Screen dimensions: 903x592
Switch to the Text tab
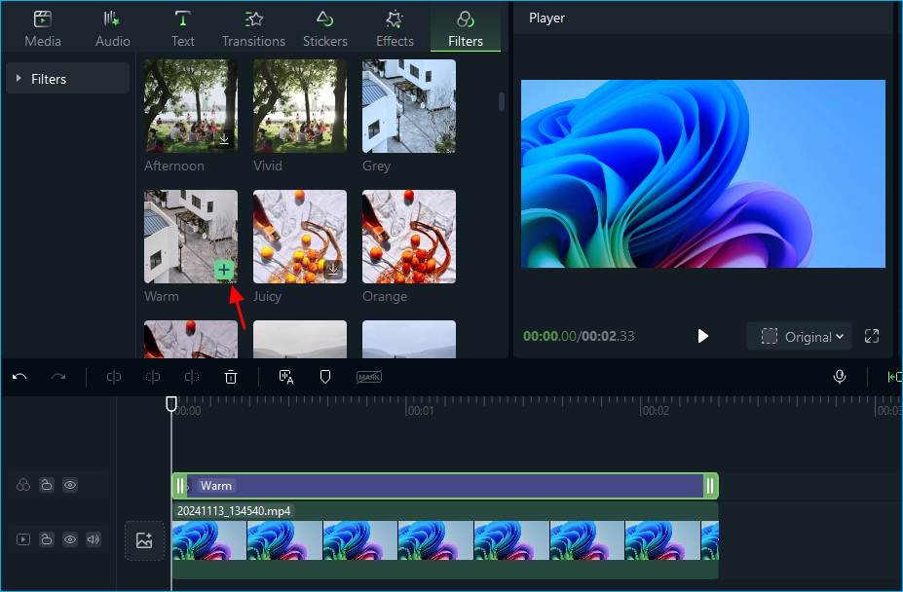pyautogui.click(x=182, y=29)
